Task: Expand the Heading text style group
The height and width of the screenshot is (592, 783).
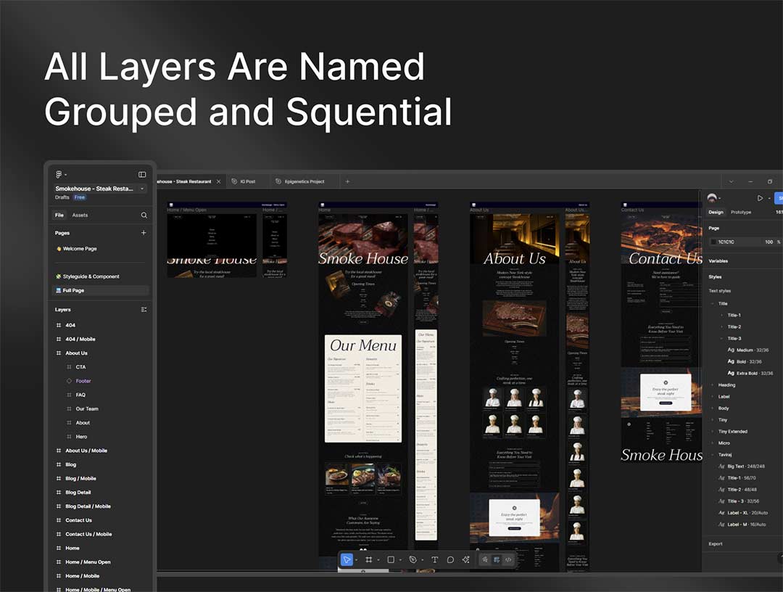Action: click(713, 385)
